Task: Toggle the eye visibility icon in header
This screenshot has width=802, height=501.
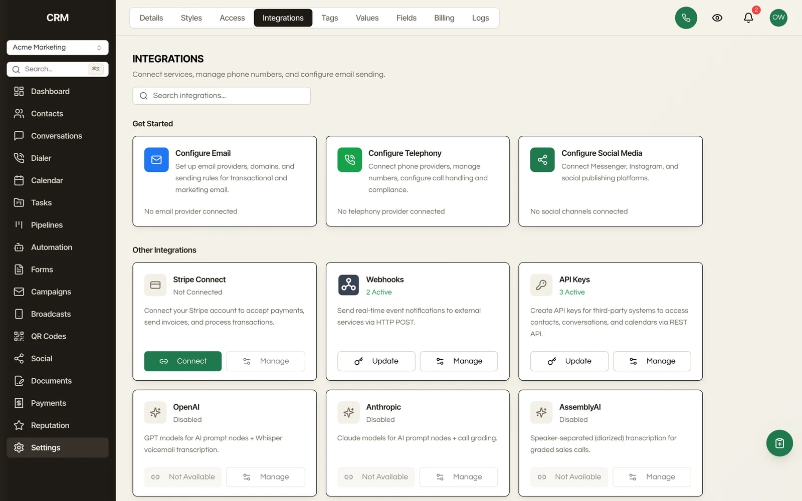Action: [x=717, y=18]
